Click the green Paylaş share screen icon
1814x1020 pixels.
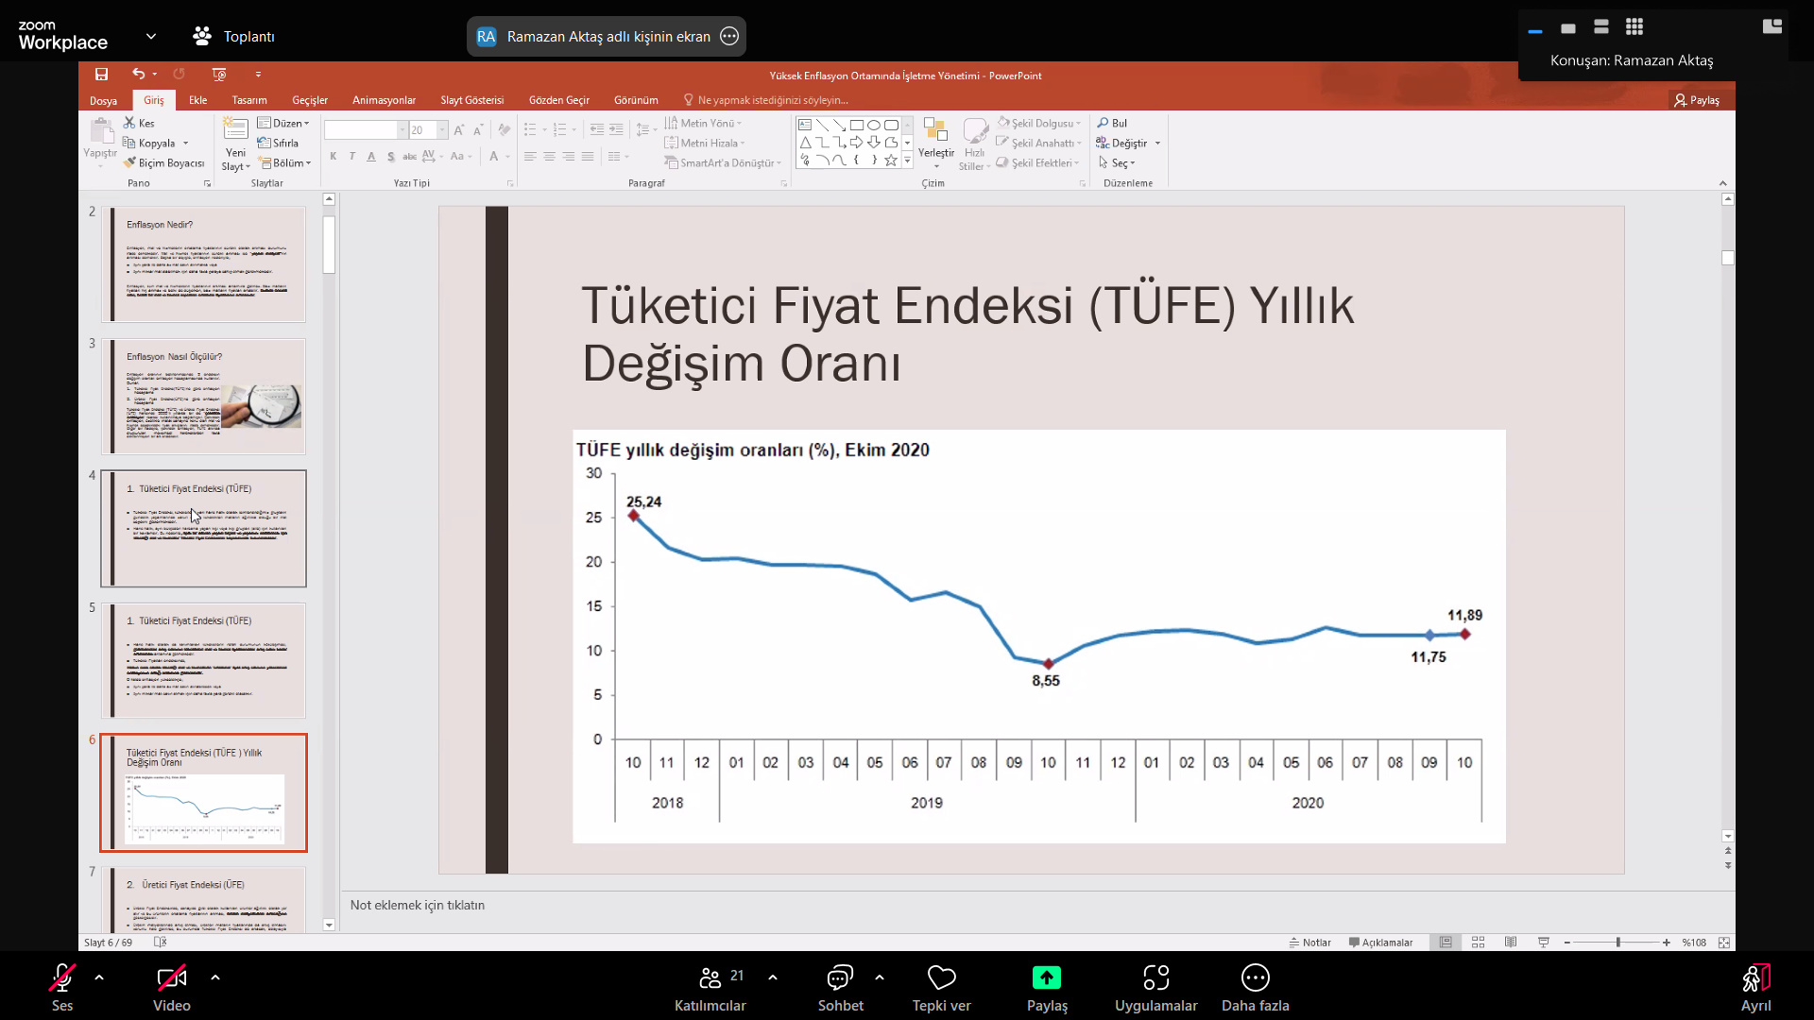tap(1047, 978)
